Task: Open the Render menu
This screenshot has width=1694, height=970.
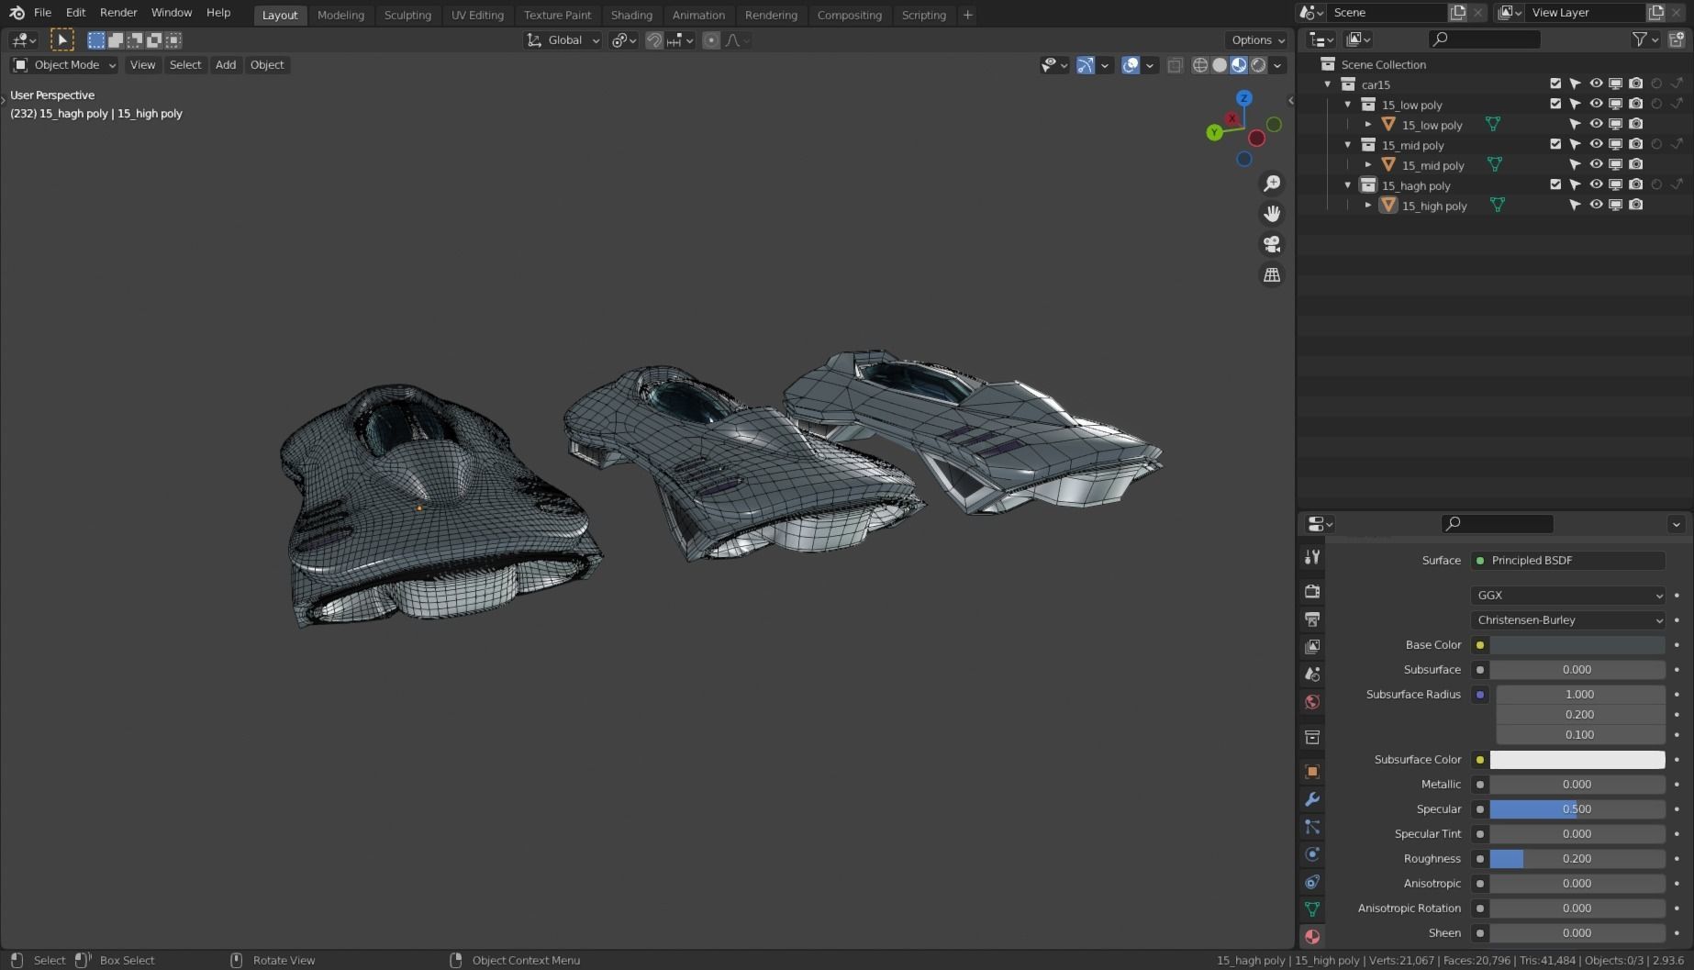Action: click(x=118, y=13)
